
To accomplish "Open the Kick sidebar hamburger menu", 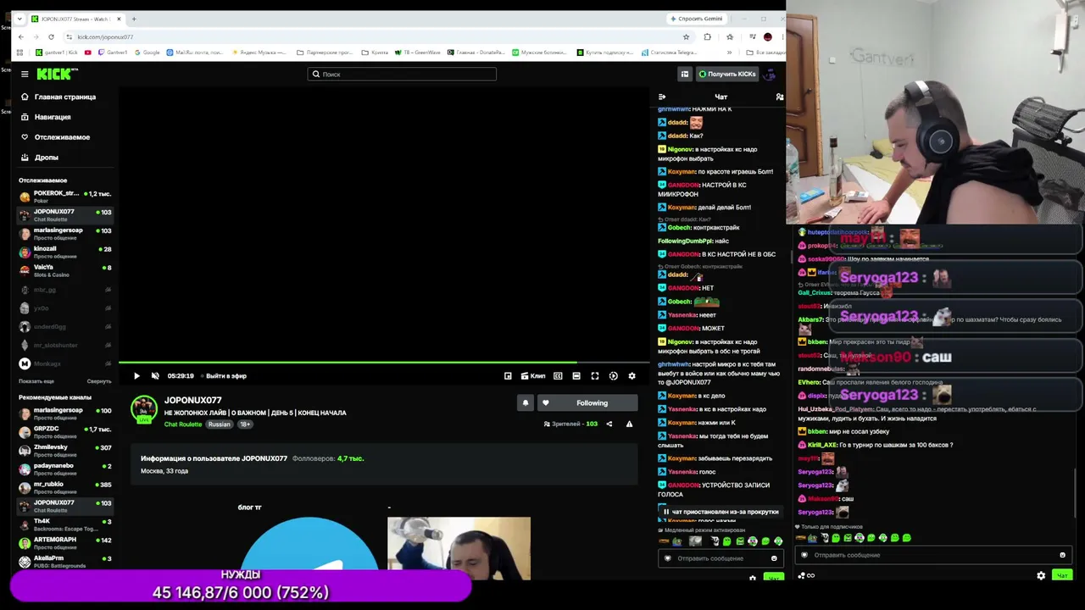I will [25, 74].
